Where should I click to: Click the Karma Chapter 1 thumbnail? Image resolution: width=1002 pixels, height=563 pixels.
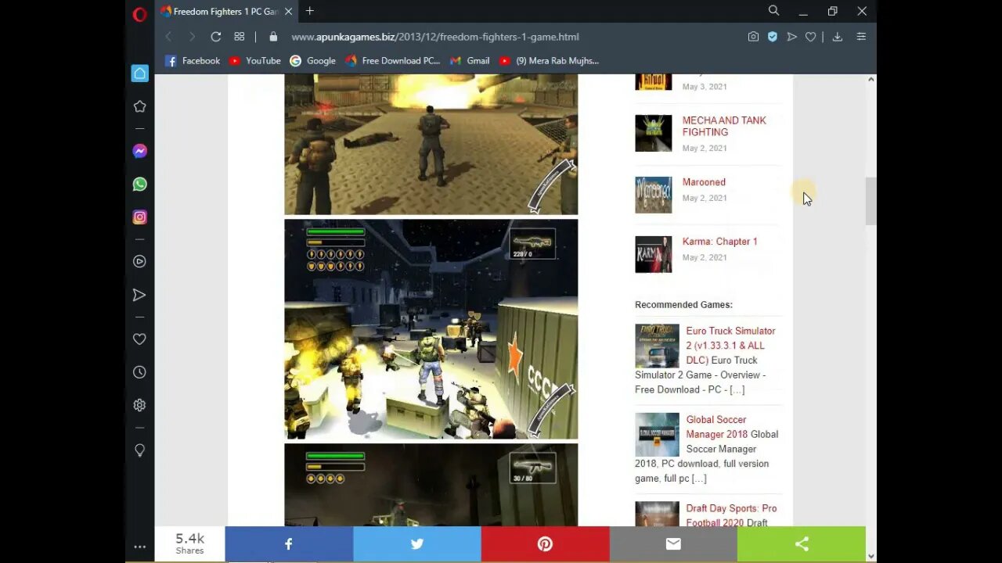653,254
